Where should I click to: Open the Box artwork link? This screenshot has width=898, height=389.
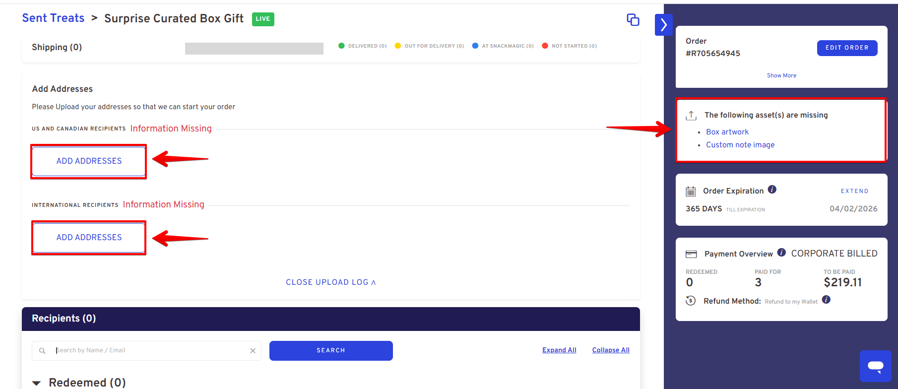727,132
